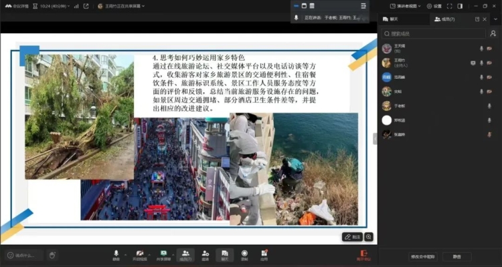Switch to the chat tab in side panel
The height and width of the screenshot is (267, 502).
[x=390, y=19]
